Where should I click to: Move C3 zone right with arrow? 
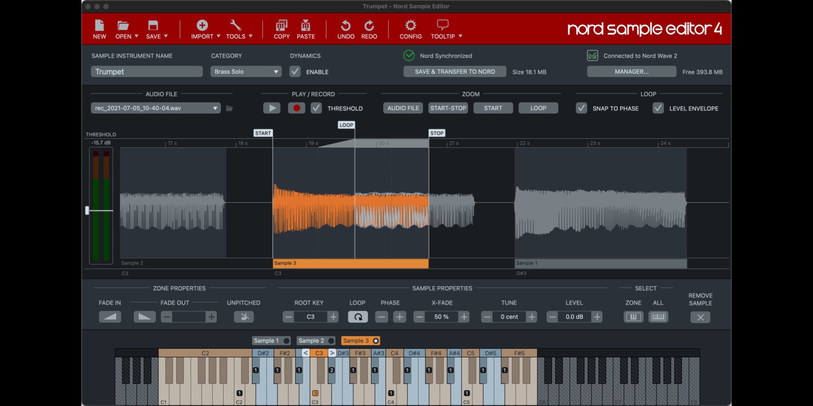click(x=332, y=353)
